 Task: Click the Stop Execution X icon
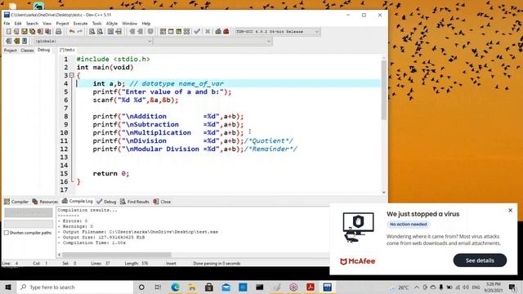click(208, 31)
